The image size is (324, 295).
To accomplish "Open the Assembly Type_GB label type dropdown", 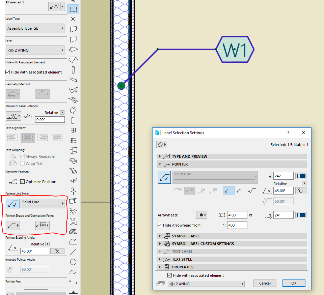I will click(x=35, y=29).
